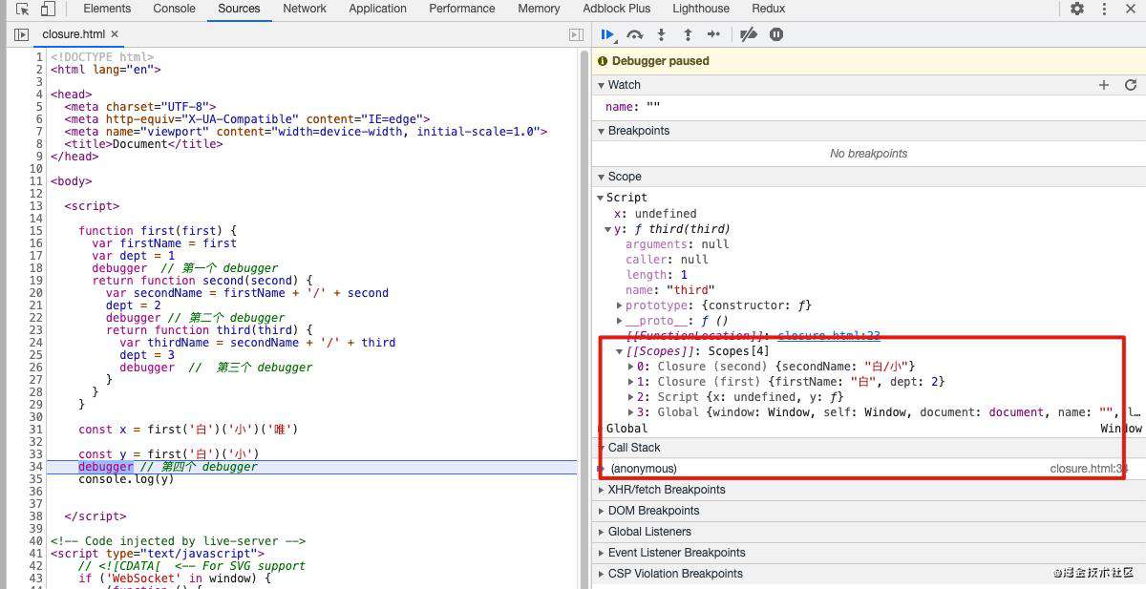Open DevTools settings gear
This screenshot has height=589, width=1146.
coord(1077,9)
